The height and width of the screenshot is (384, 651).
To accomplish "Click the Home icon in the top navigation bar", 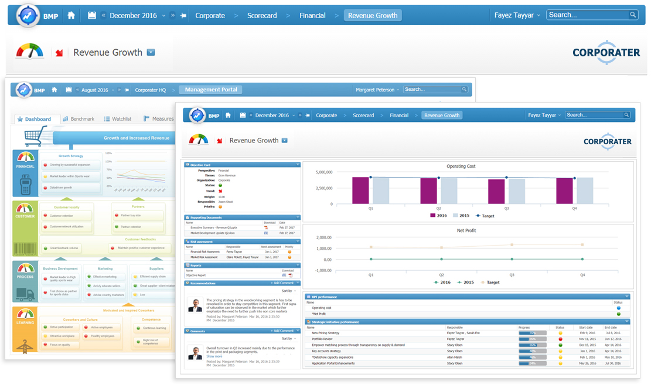I will (x=71, y=15).
